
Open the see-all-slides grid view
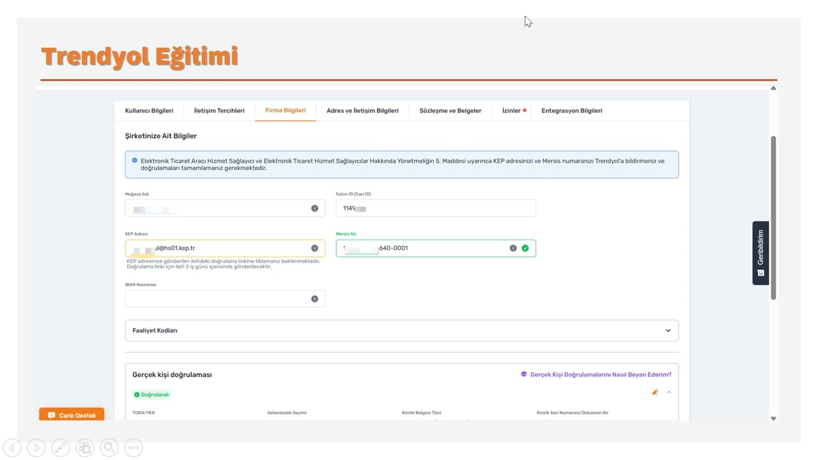pyautogui.click(x=85, y=448)
